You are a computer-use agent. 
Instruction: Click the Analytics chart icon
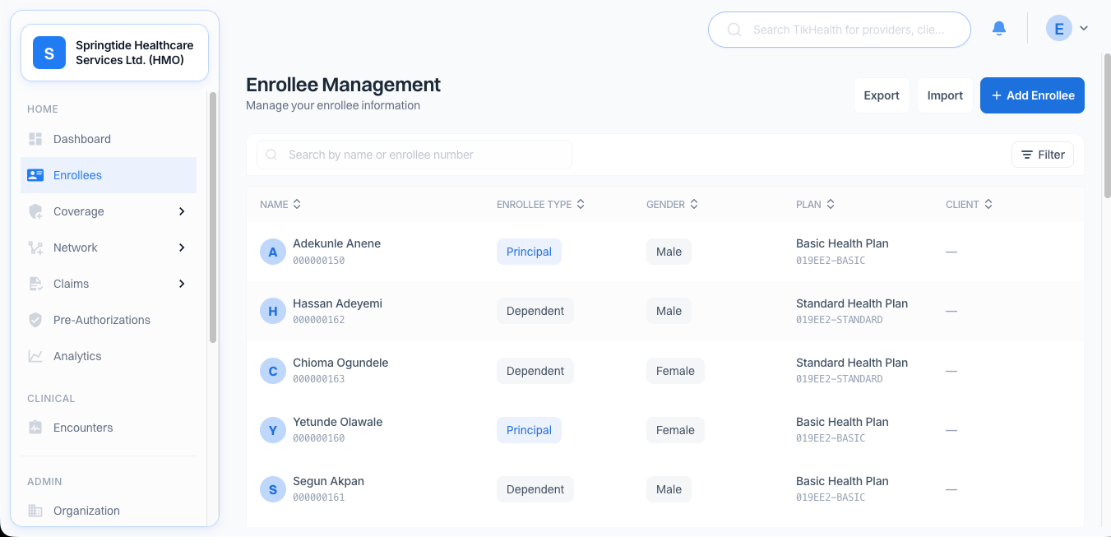coord(35,356)
